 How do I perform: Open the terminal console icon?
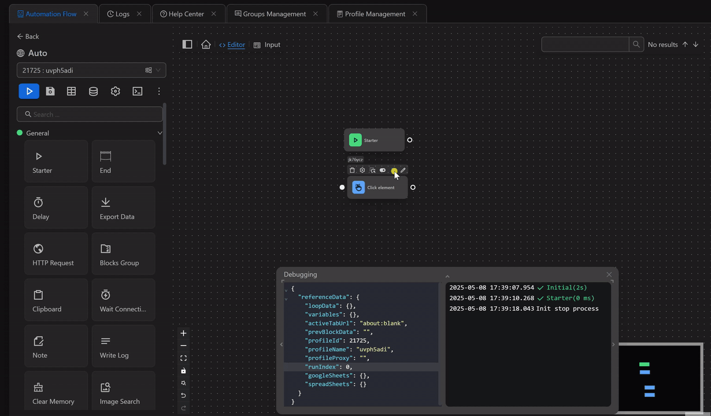(x=137, y=91)
